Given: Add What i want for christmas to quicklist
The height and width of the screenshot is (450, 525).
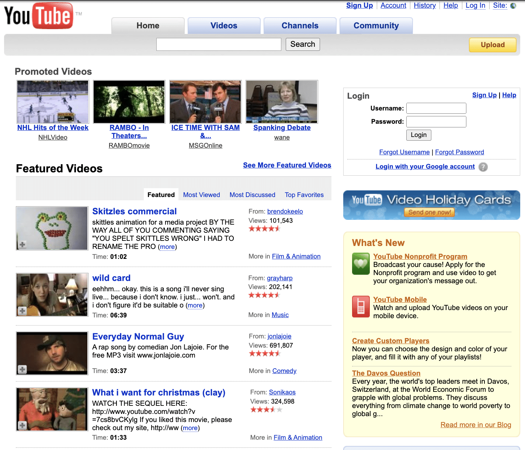Looking at the screenshot, I should 22,425.
